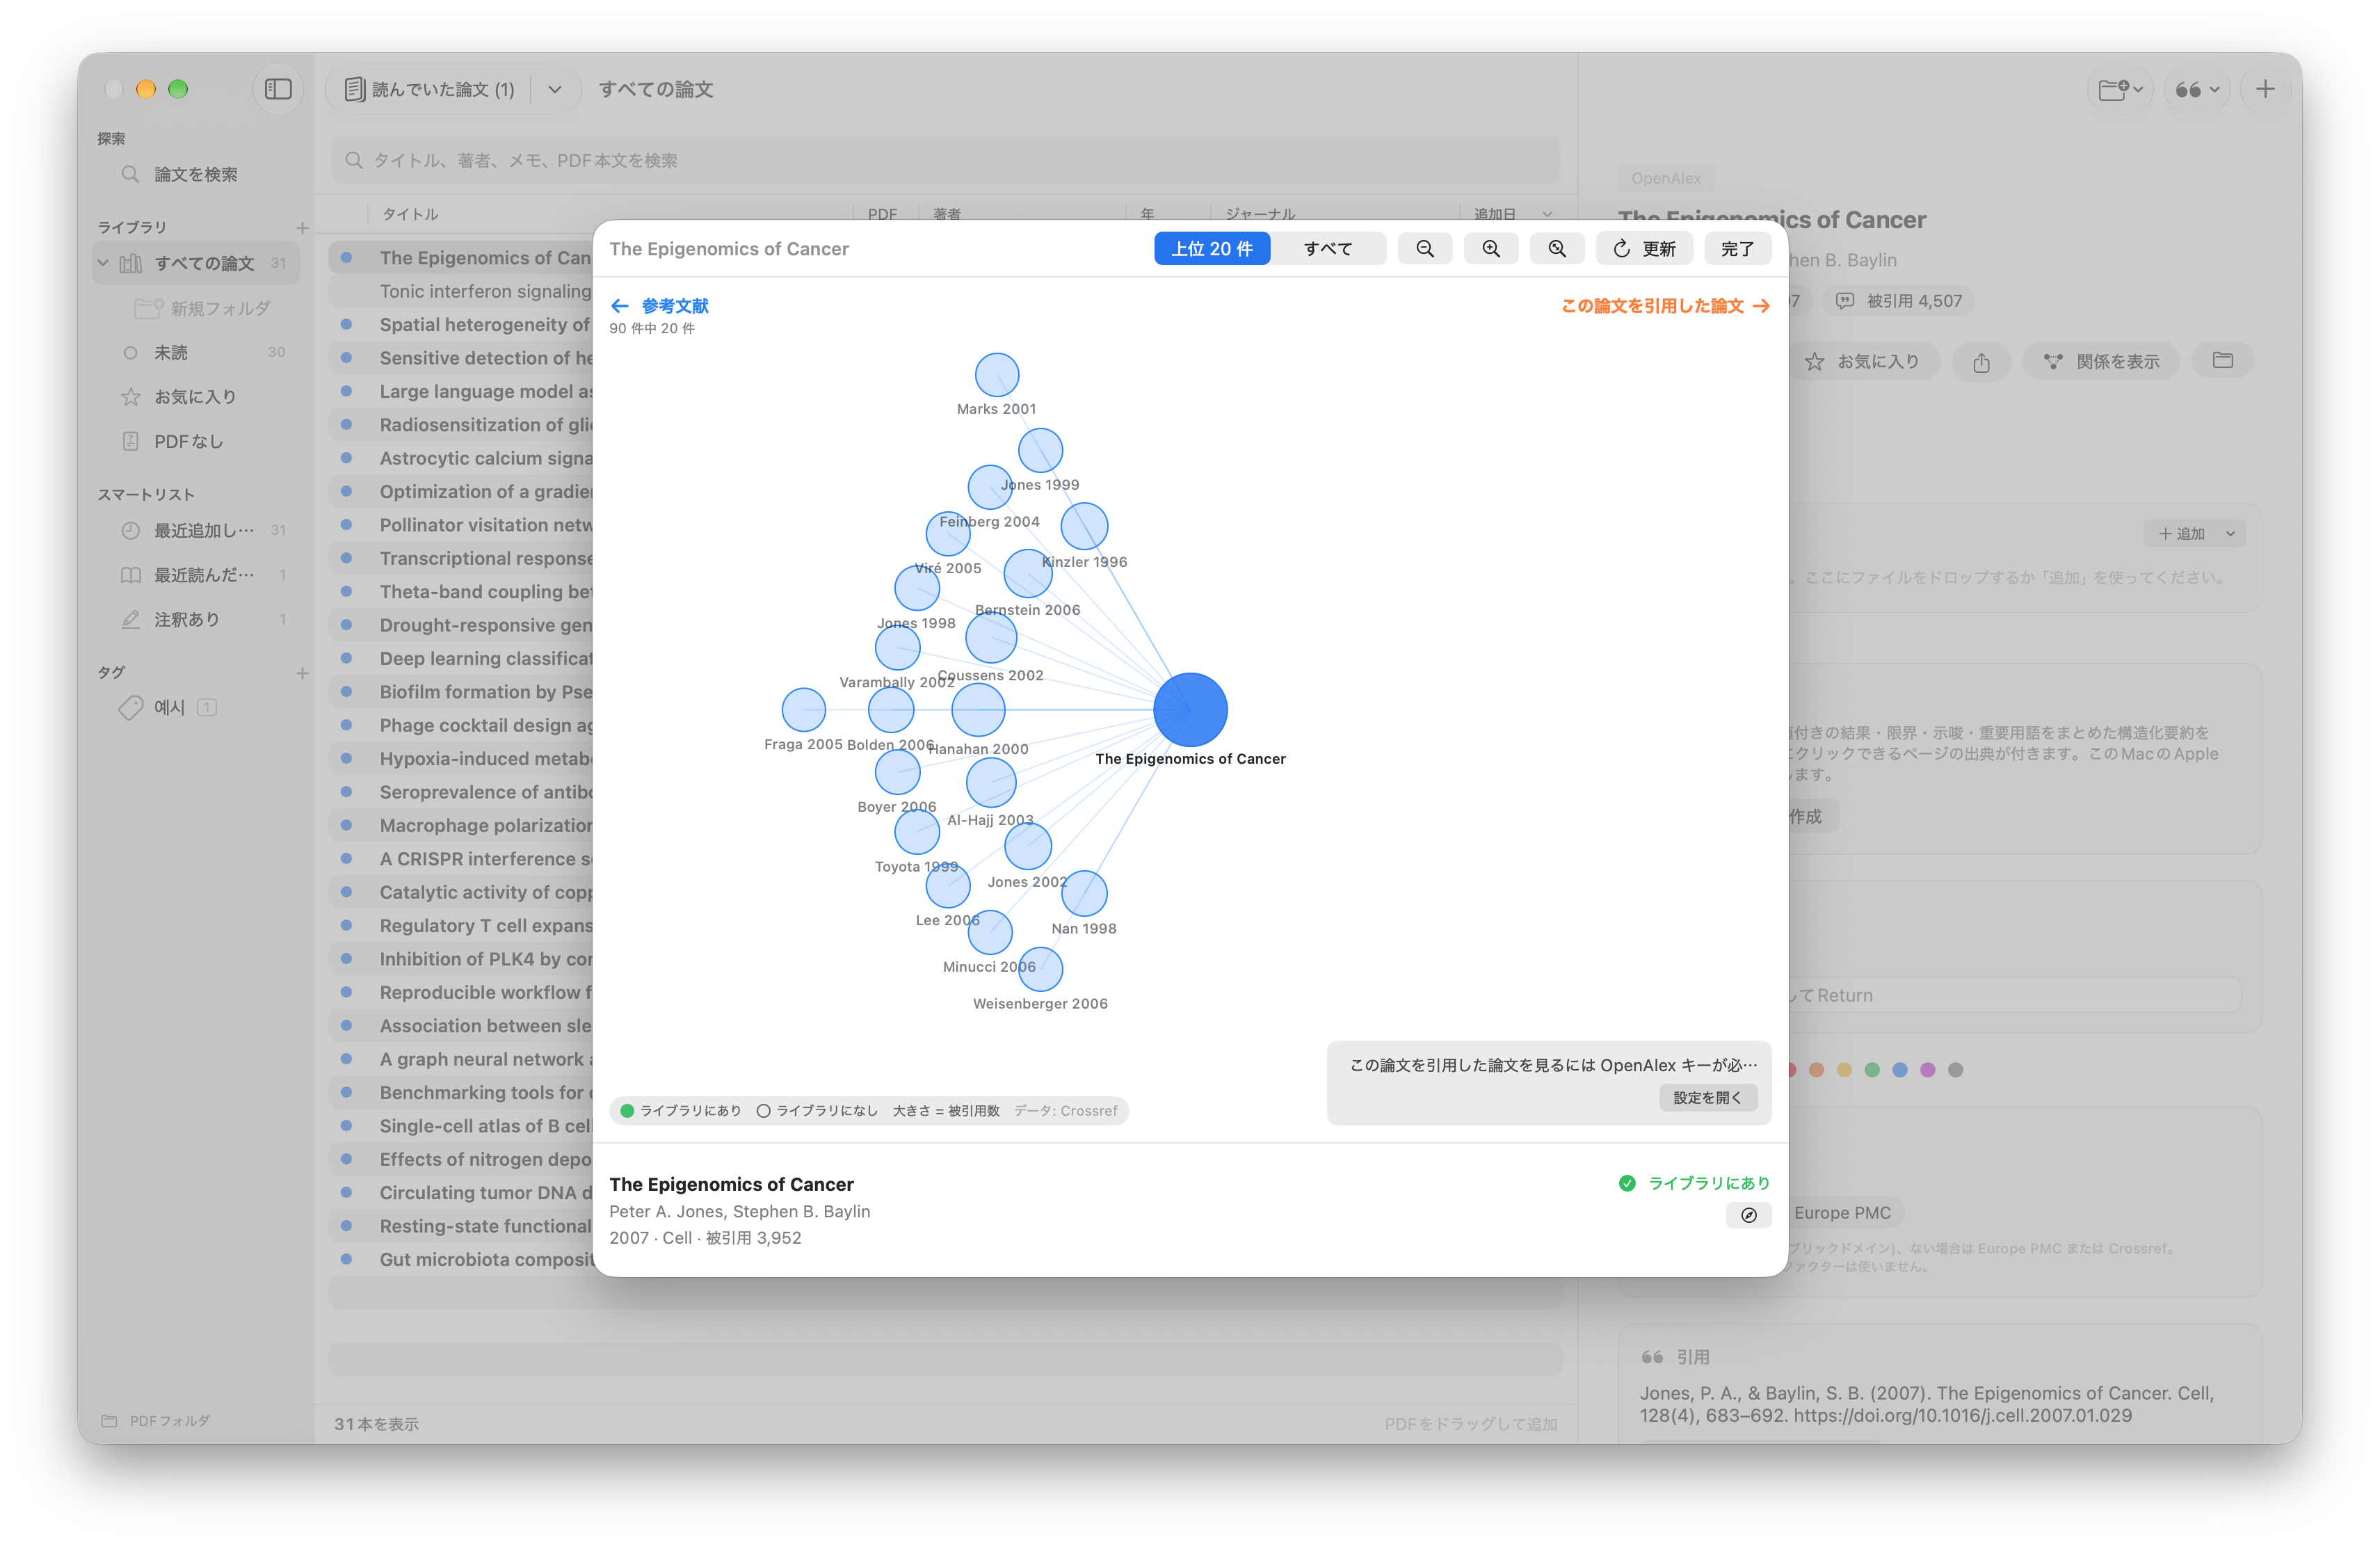This screenshot has height=1547, width=2380.
Task: Zoom in the citation graph
Action: point(1490,248)
